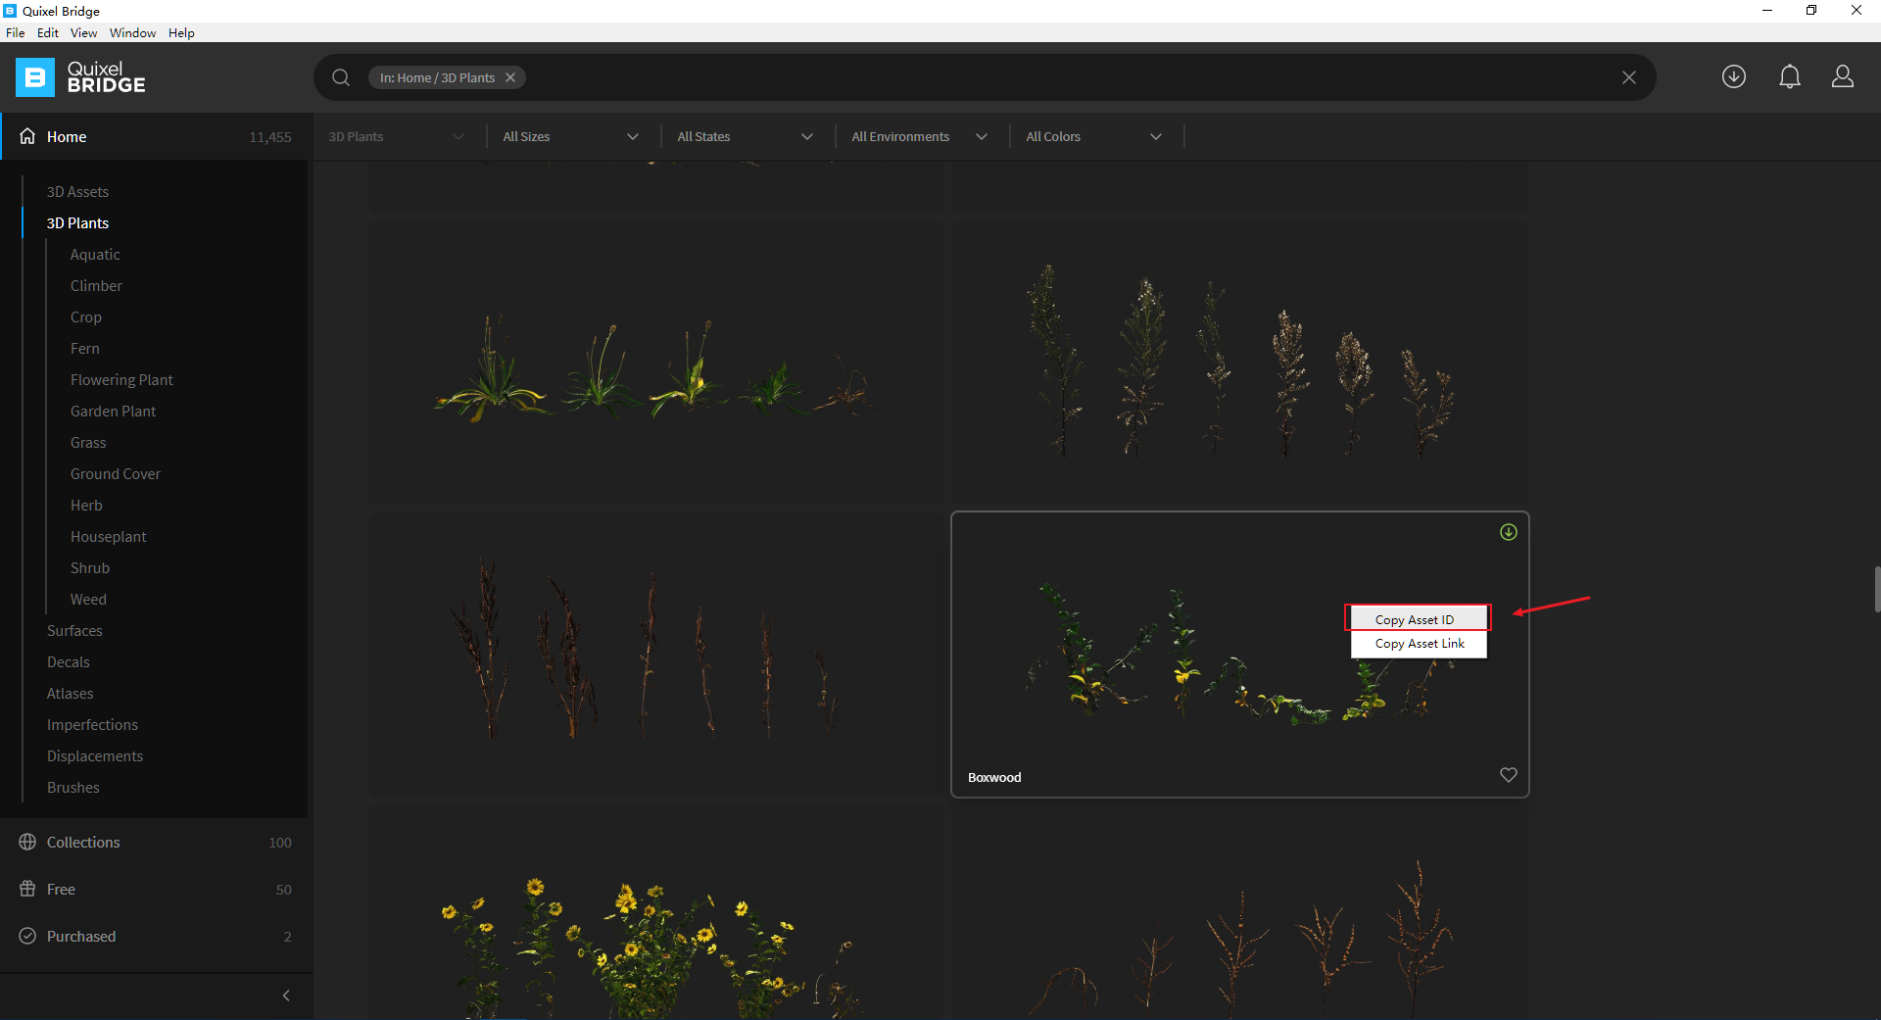Open the notifications bell
The image size is (1881, 1020).
[1790, 76]
